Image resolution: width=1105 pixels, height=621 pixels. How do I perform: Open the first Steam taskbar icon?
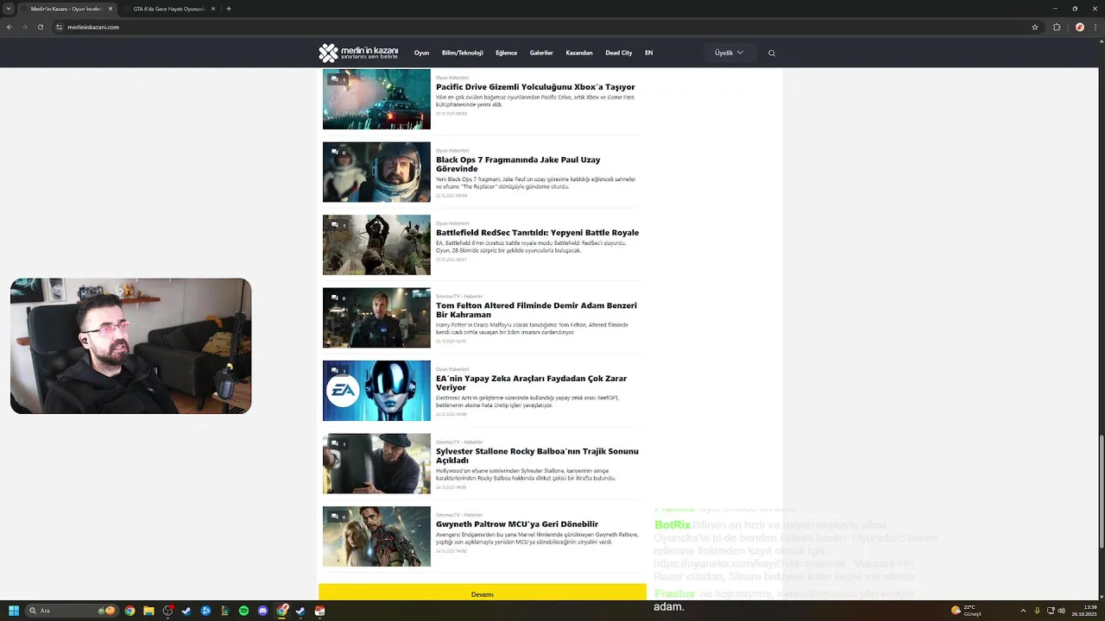(x=186, y=611)
